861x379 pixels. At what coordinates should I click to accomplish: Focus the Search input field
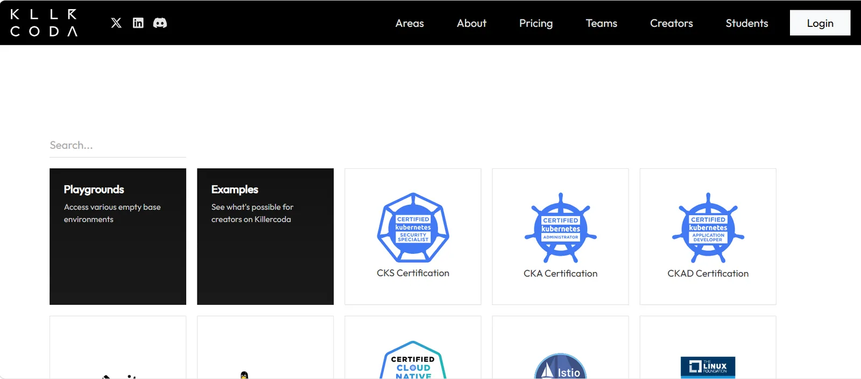(x=118, y=145)
